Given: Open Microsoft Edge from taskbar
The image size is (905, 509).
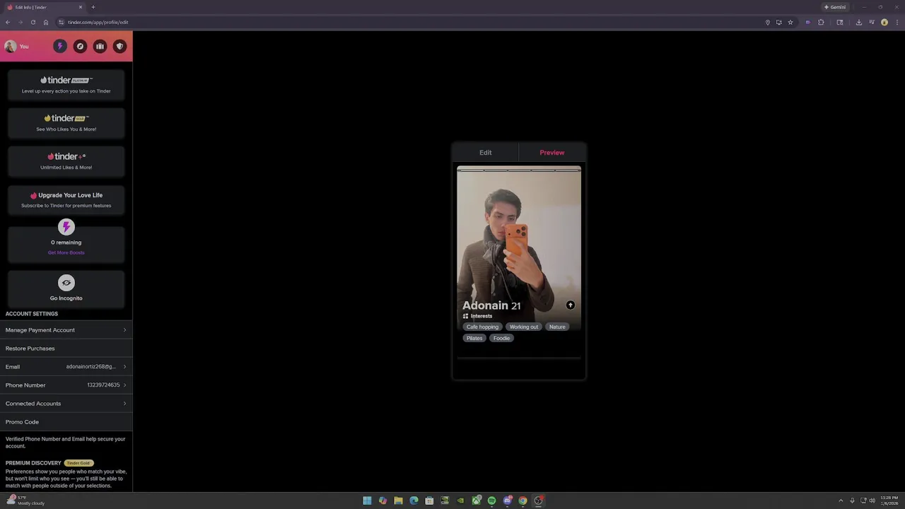Looking at the screenshot, I should (x=414, y=501).
